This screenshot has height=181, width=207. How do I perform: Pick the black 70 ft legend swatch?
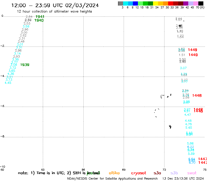pos(201,3)
